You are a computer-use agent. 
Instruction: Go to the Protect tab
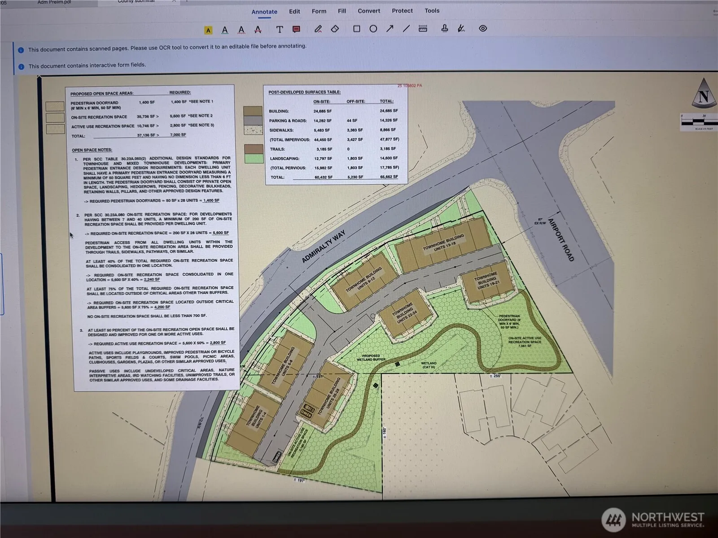tap(402, 11)
